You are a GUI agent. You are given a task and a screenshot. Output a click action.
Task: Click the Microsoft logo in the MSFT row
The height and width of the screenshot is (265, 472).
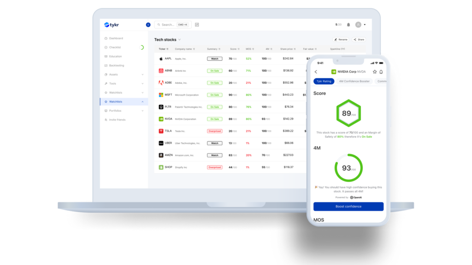(x=161, y=95)
